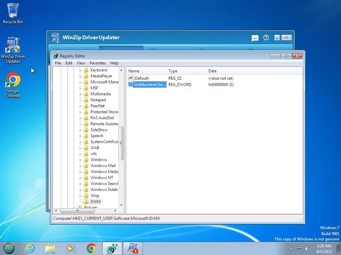
Task: Click the volume speaker tray icon
Action: coord(307,249)
